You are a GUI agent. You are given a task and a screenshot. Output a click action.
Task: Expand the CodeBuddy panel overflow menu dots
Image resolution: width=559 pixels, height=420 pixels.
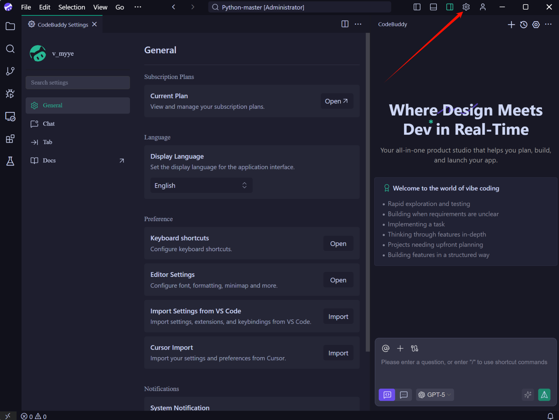[549, 24]
